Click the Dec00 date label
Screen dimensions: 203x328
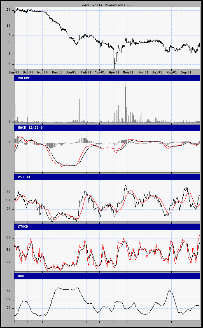57,72
